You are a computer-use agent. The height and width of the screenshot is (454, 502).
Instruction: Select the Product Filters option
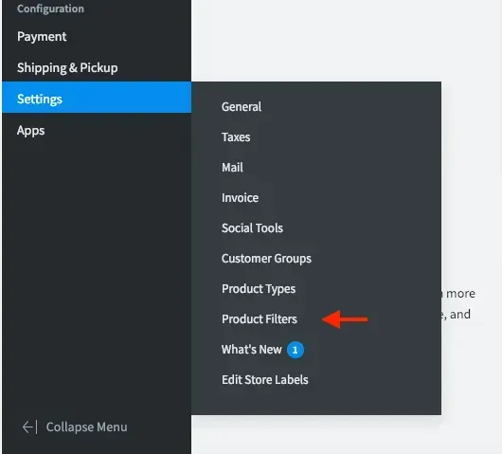pos(260,319)
